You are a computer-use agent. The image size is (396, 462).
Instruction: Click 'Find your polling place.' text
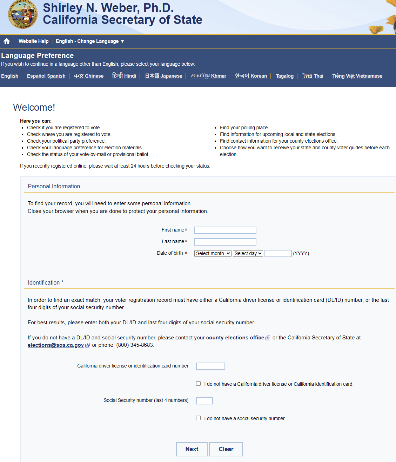[244, 128]
